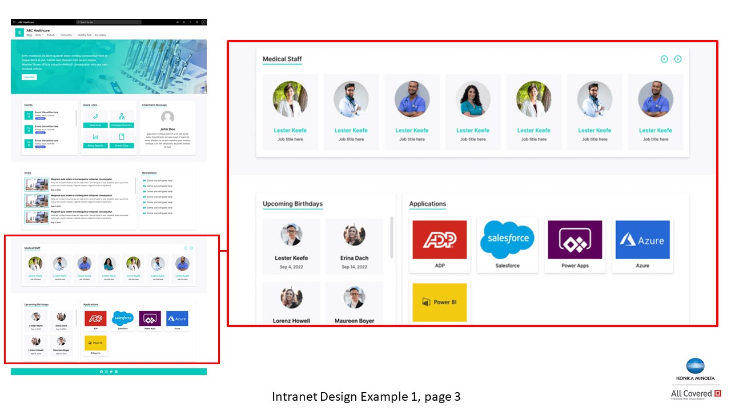731x411 pixels.
Task: Click scrollbar in enlarged Upcoming Birthdays panel
Action: click(392, 237)
